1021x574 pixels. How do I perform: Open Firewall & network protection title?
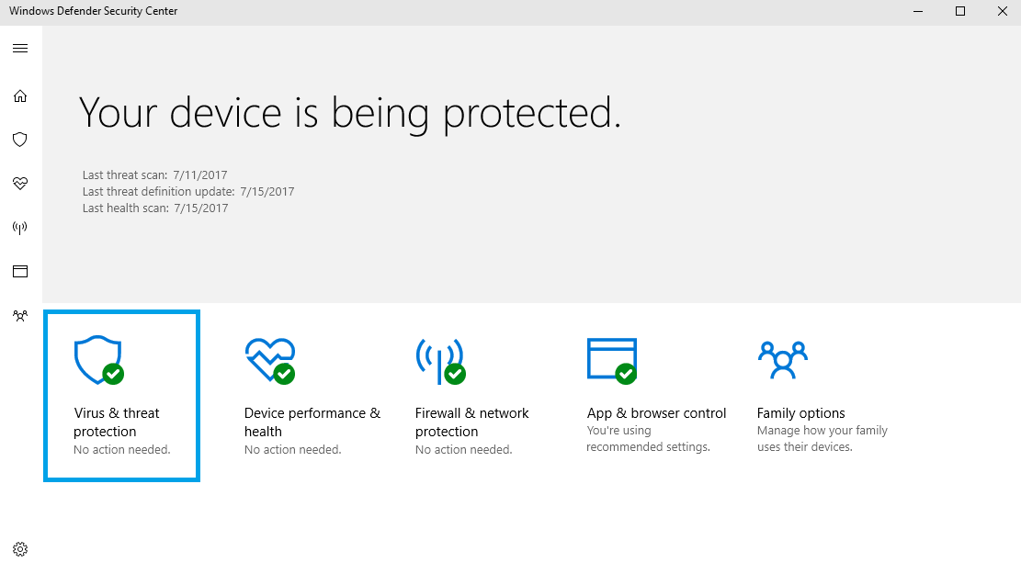click(472, 422)
